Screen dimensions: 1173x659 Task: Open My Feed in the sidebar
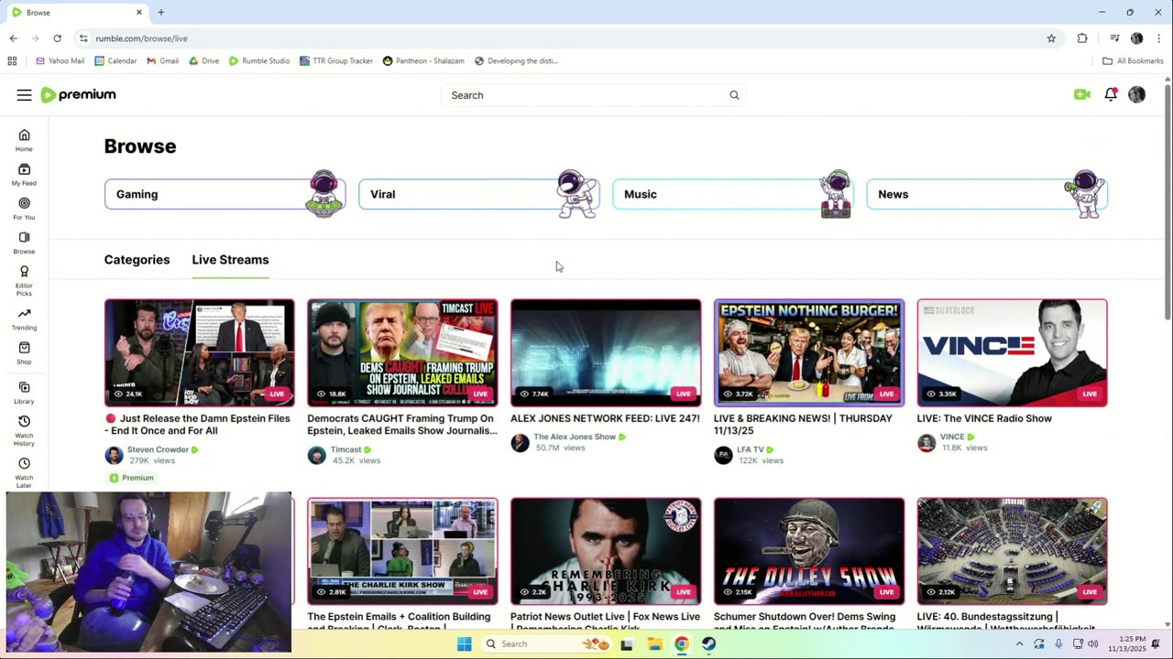24,174
